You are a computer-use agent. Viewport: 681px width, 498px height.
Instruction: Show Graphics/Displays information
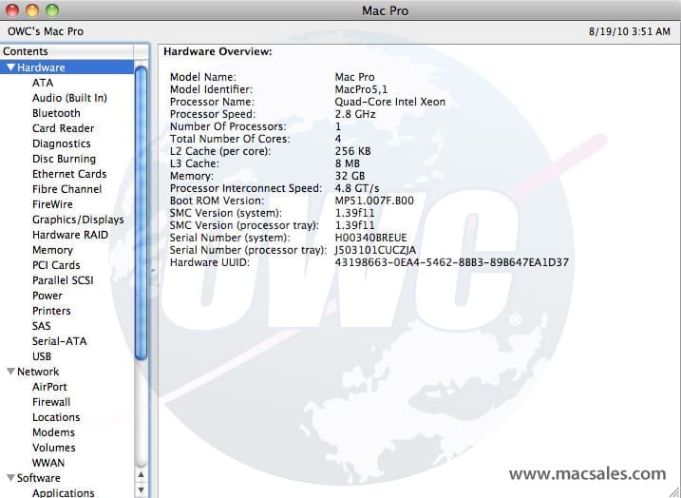point(78,220)
